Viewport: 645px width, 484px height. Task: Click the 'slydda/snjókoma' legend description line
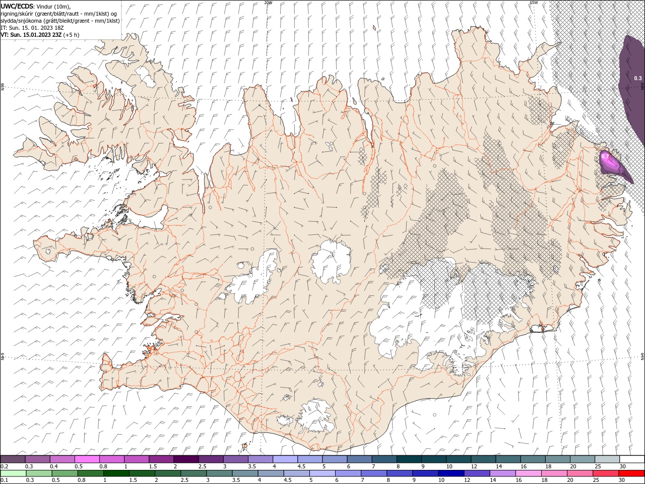pos(60,20)
